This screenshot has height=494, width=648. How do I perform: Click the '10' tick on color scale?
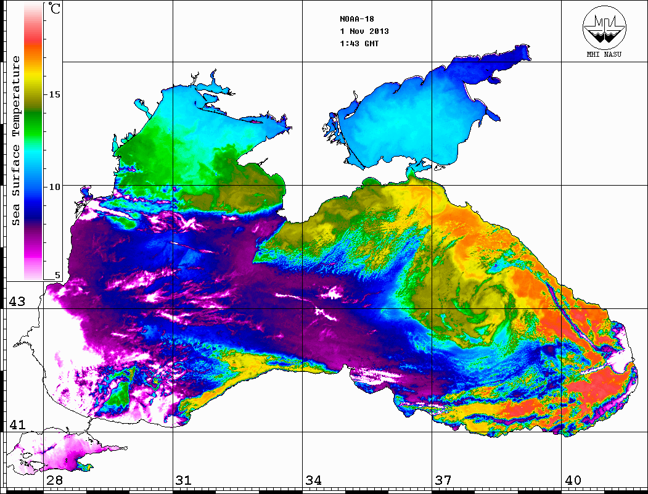[x=54, y=187]
